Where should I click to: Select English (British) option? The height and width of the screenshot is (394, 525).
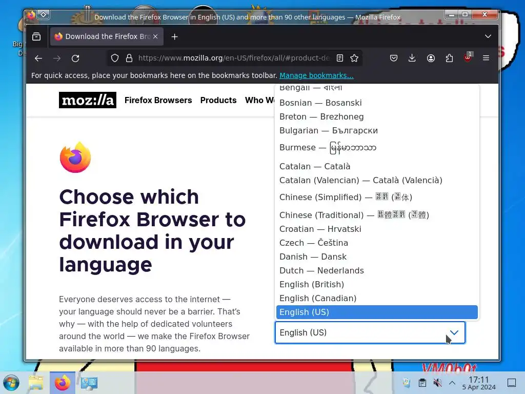click(377, 284)
